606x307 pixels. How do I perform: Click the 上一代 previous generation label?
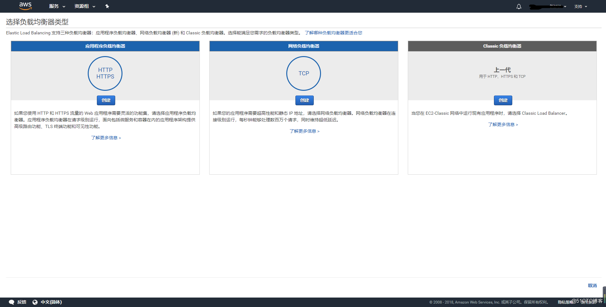(x=502, y=70)
